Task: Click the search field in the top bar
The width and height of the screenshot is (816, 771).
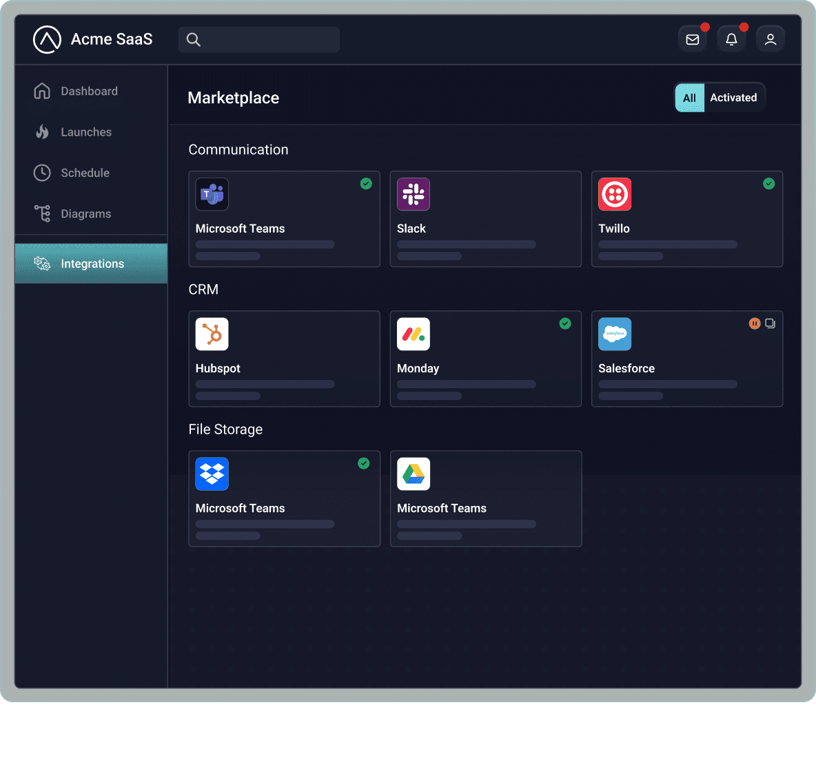Action: tap(258, 39)
